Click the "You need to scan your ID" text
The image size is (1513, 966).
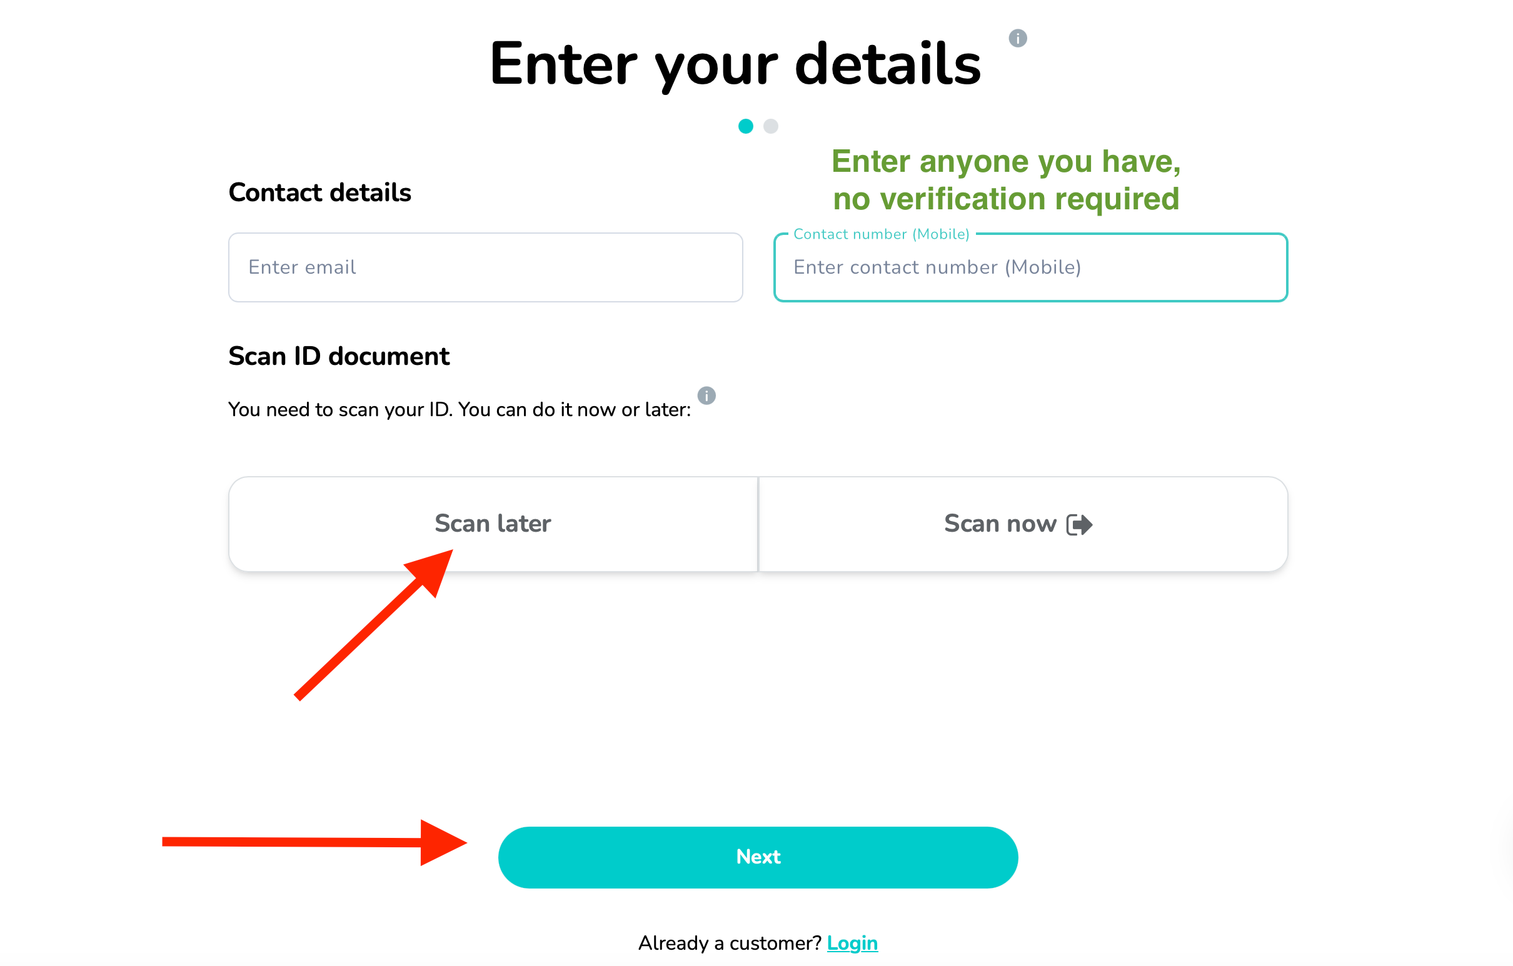coord(459,409)
